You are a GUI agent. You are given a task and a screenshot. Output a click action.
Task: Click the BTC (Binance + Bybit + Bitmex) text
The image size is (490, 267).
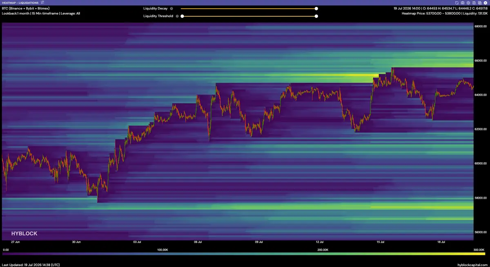25,8
